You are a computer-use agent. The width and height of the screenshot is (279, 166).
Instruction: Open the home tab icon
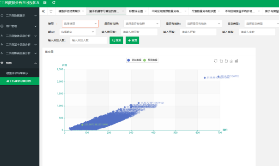(x=51, y=11)
